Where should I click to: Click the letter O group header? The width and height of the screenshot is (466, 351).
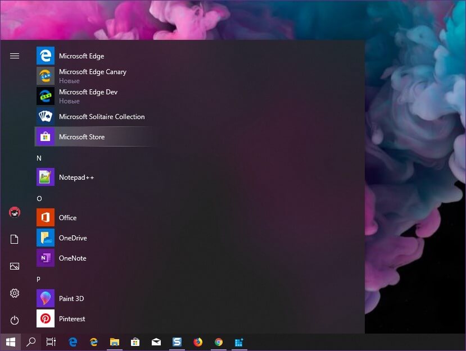coord(39,198)
